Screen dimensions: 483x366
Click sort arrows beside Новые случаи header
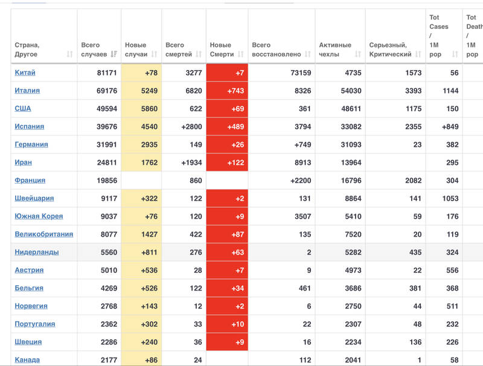[x=154, y=54]
